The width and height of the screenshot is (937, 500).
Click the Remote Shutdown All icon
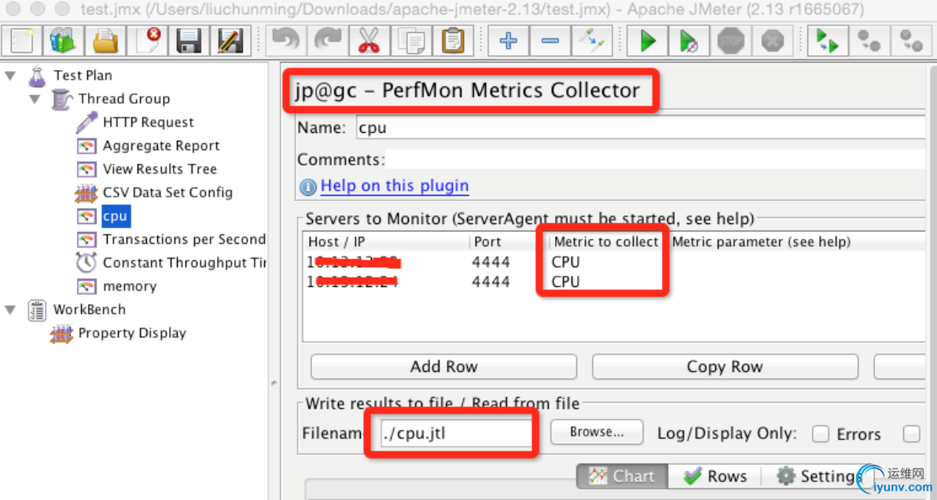pyautogui.click(x=911, y=41)
